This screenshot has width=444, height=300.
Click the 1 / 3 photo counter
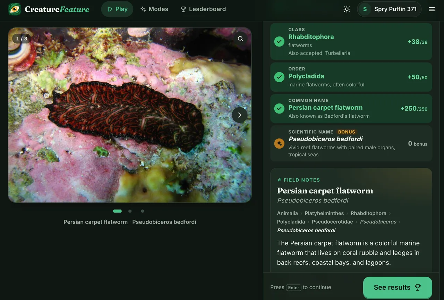[x=22, y=39]
